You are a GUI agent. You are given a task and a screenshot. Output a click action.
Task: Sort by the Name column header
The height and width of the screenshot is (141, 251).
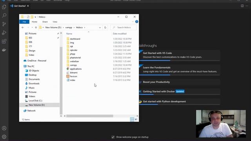point(69,34)
